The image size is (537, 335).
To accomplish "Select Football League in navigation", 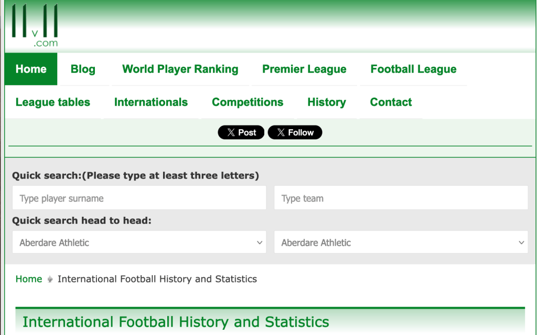I will click(x=413, y=69).
